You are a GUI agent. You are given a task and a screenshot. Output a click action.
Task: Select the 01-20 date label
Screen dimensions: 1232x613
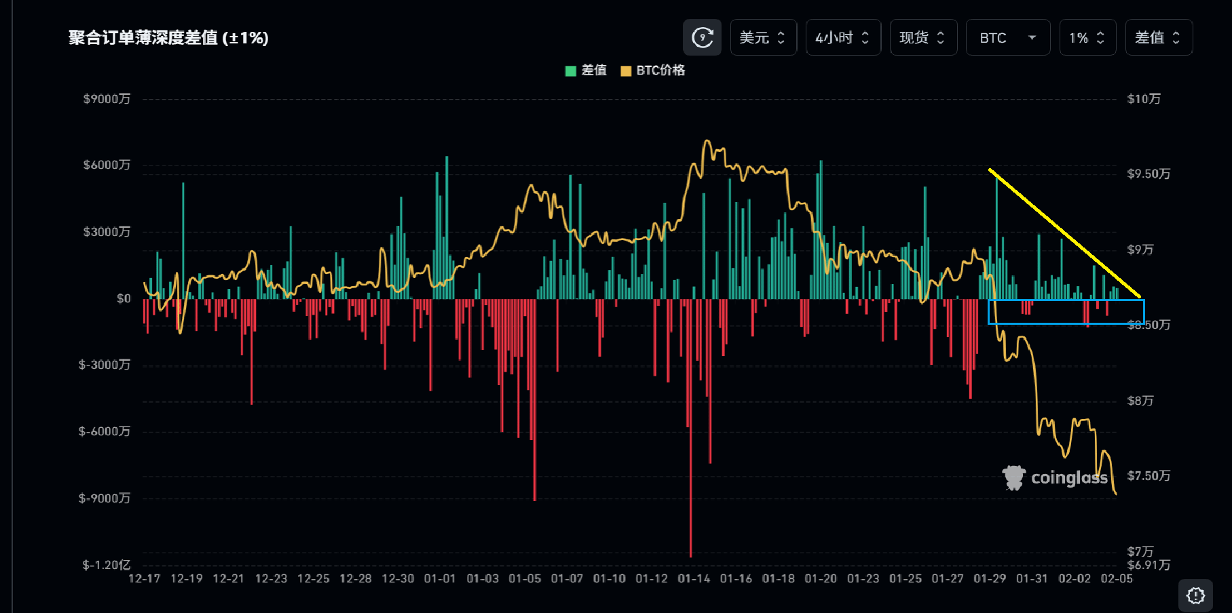tap(821, 578)
